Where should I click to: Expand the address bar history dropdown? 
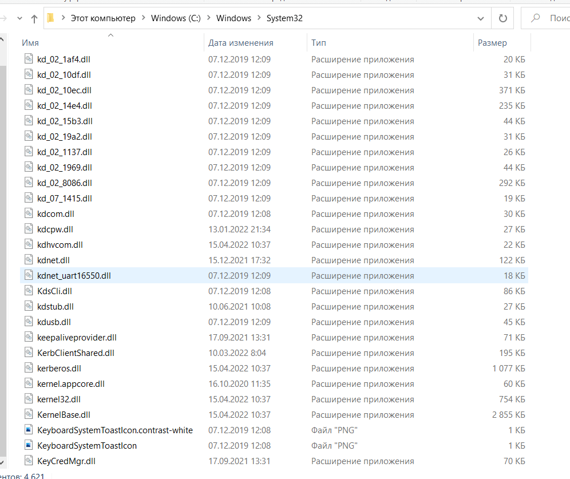[x=480, y=18]
